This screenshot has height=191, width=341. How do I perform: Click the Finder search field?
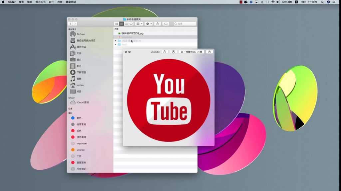click(x=185, y=24)
